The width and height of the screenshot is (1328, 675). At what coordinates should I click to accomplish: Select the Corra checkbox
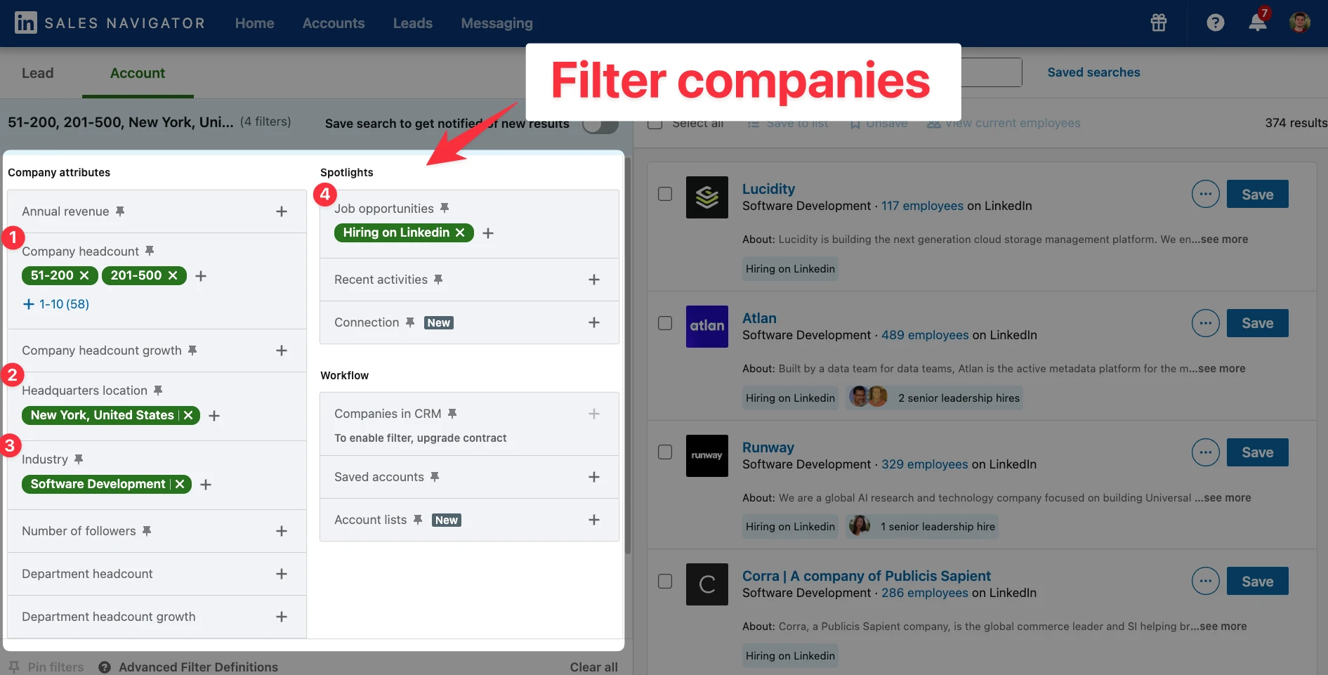coord(665,582)
